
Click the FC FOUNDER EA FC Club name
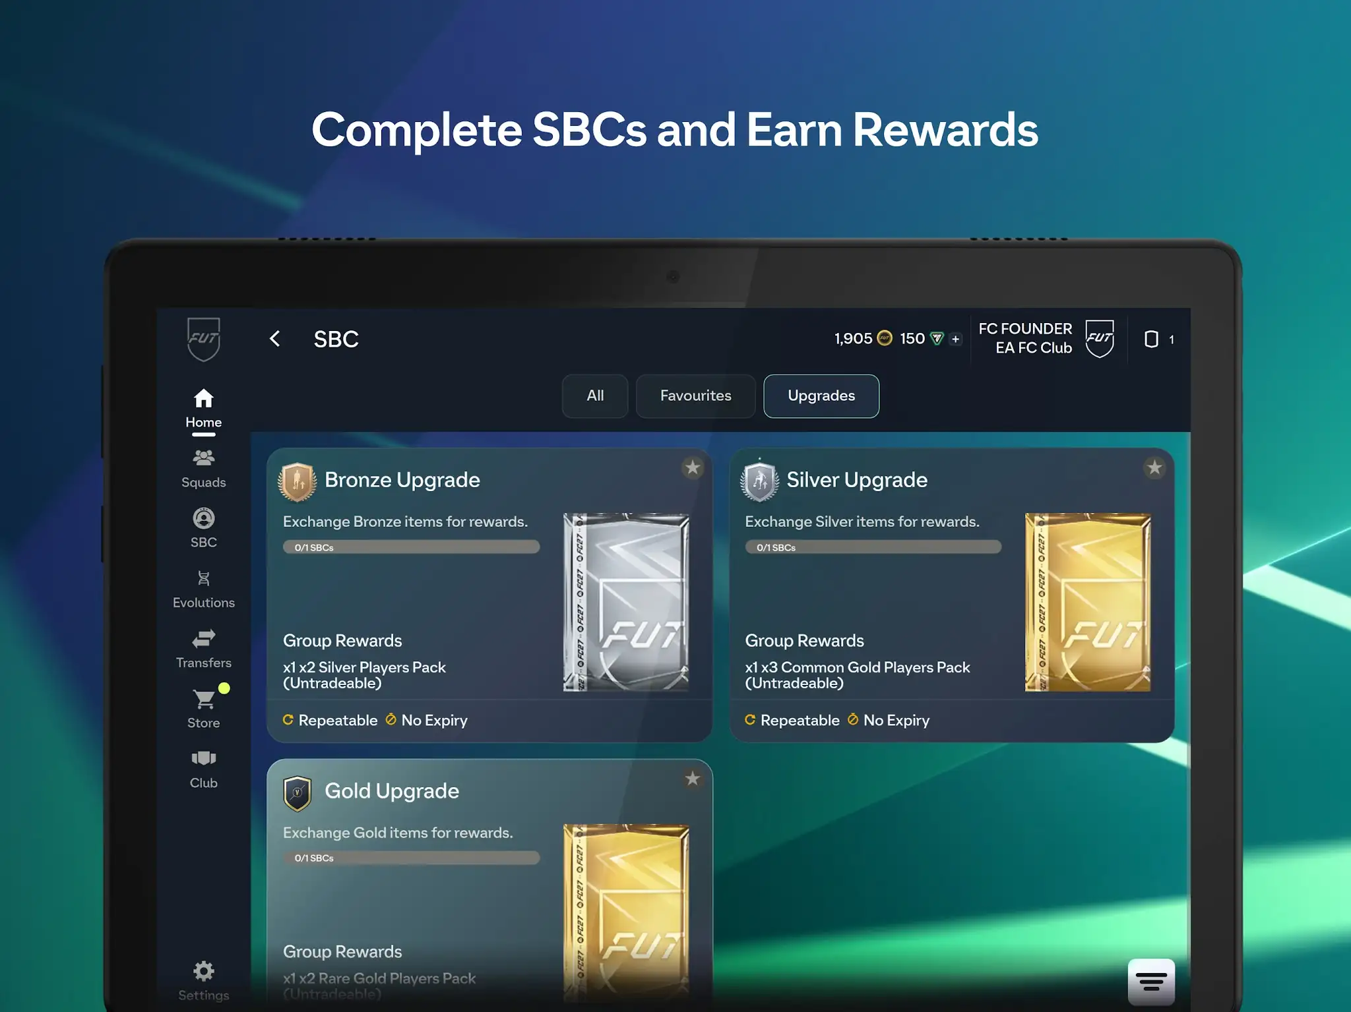click(x=1025, y=338)
